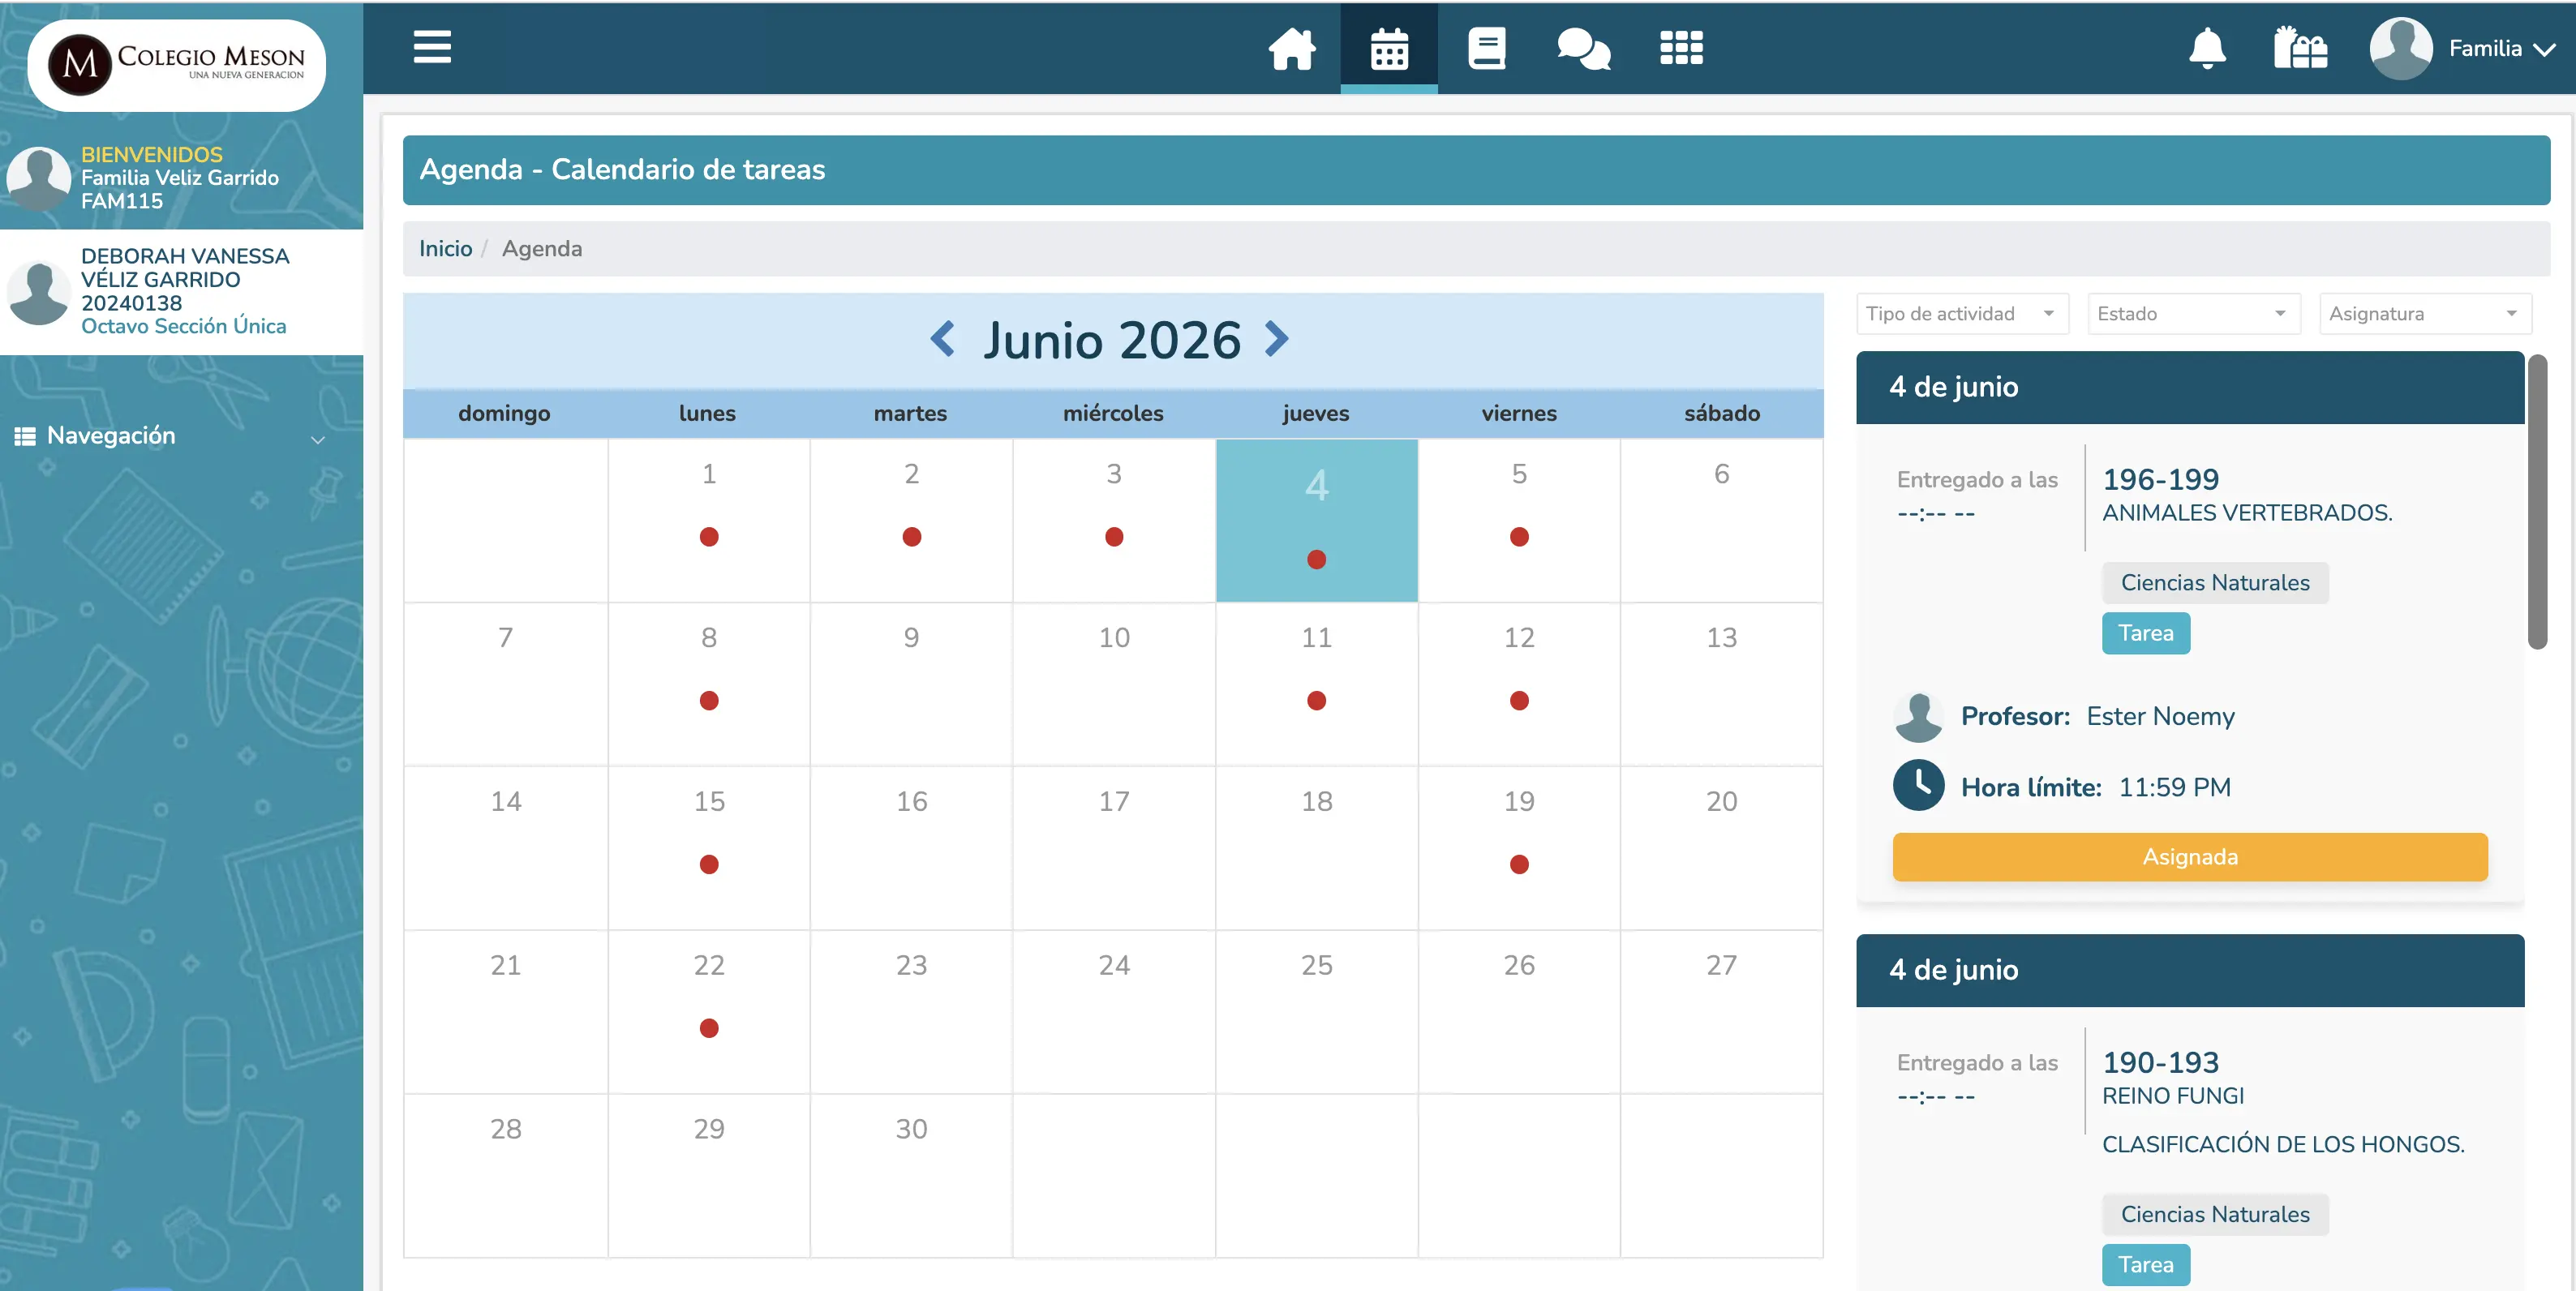Click the Profesor Ester Noemy avatar

pyautogui.click(x=1918, y=716)
